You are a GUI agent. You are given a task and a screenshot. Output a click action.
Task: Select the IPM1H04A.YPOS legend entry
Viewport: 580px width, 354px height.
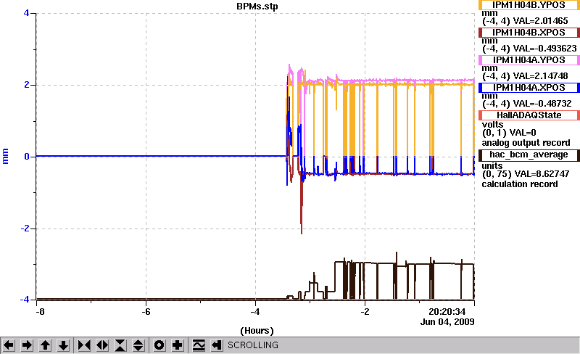[529, 60]
